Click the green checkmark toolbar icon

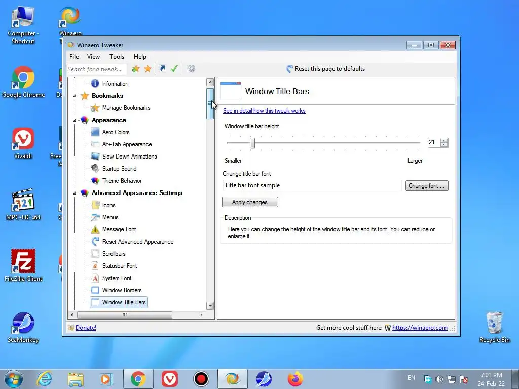174,69
